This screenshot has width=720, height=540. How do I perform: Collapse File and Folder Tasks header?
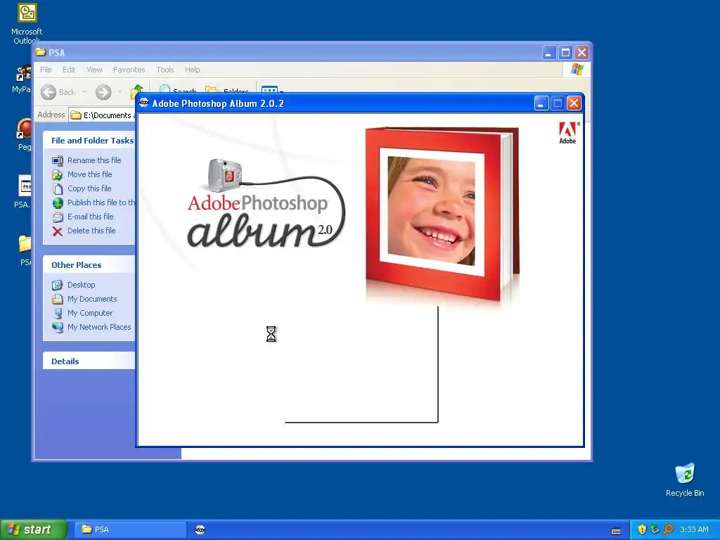click(89, 141)
